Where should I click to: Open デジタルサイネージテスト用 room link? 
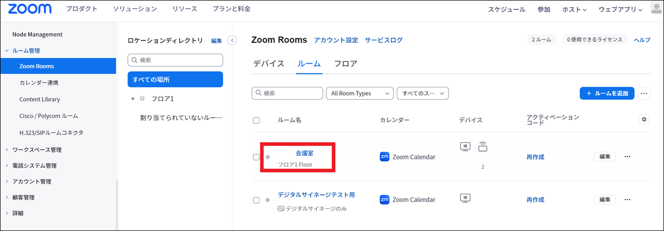point(316,195)
